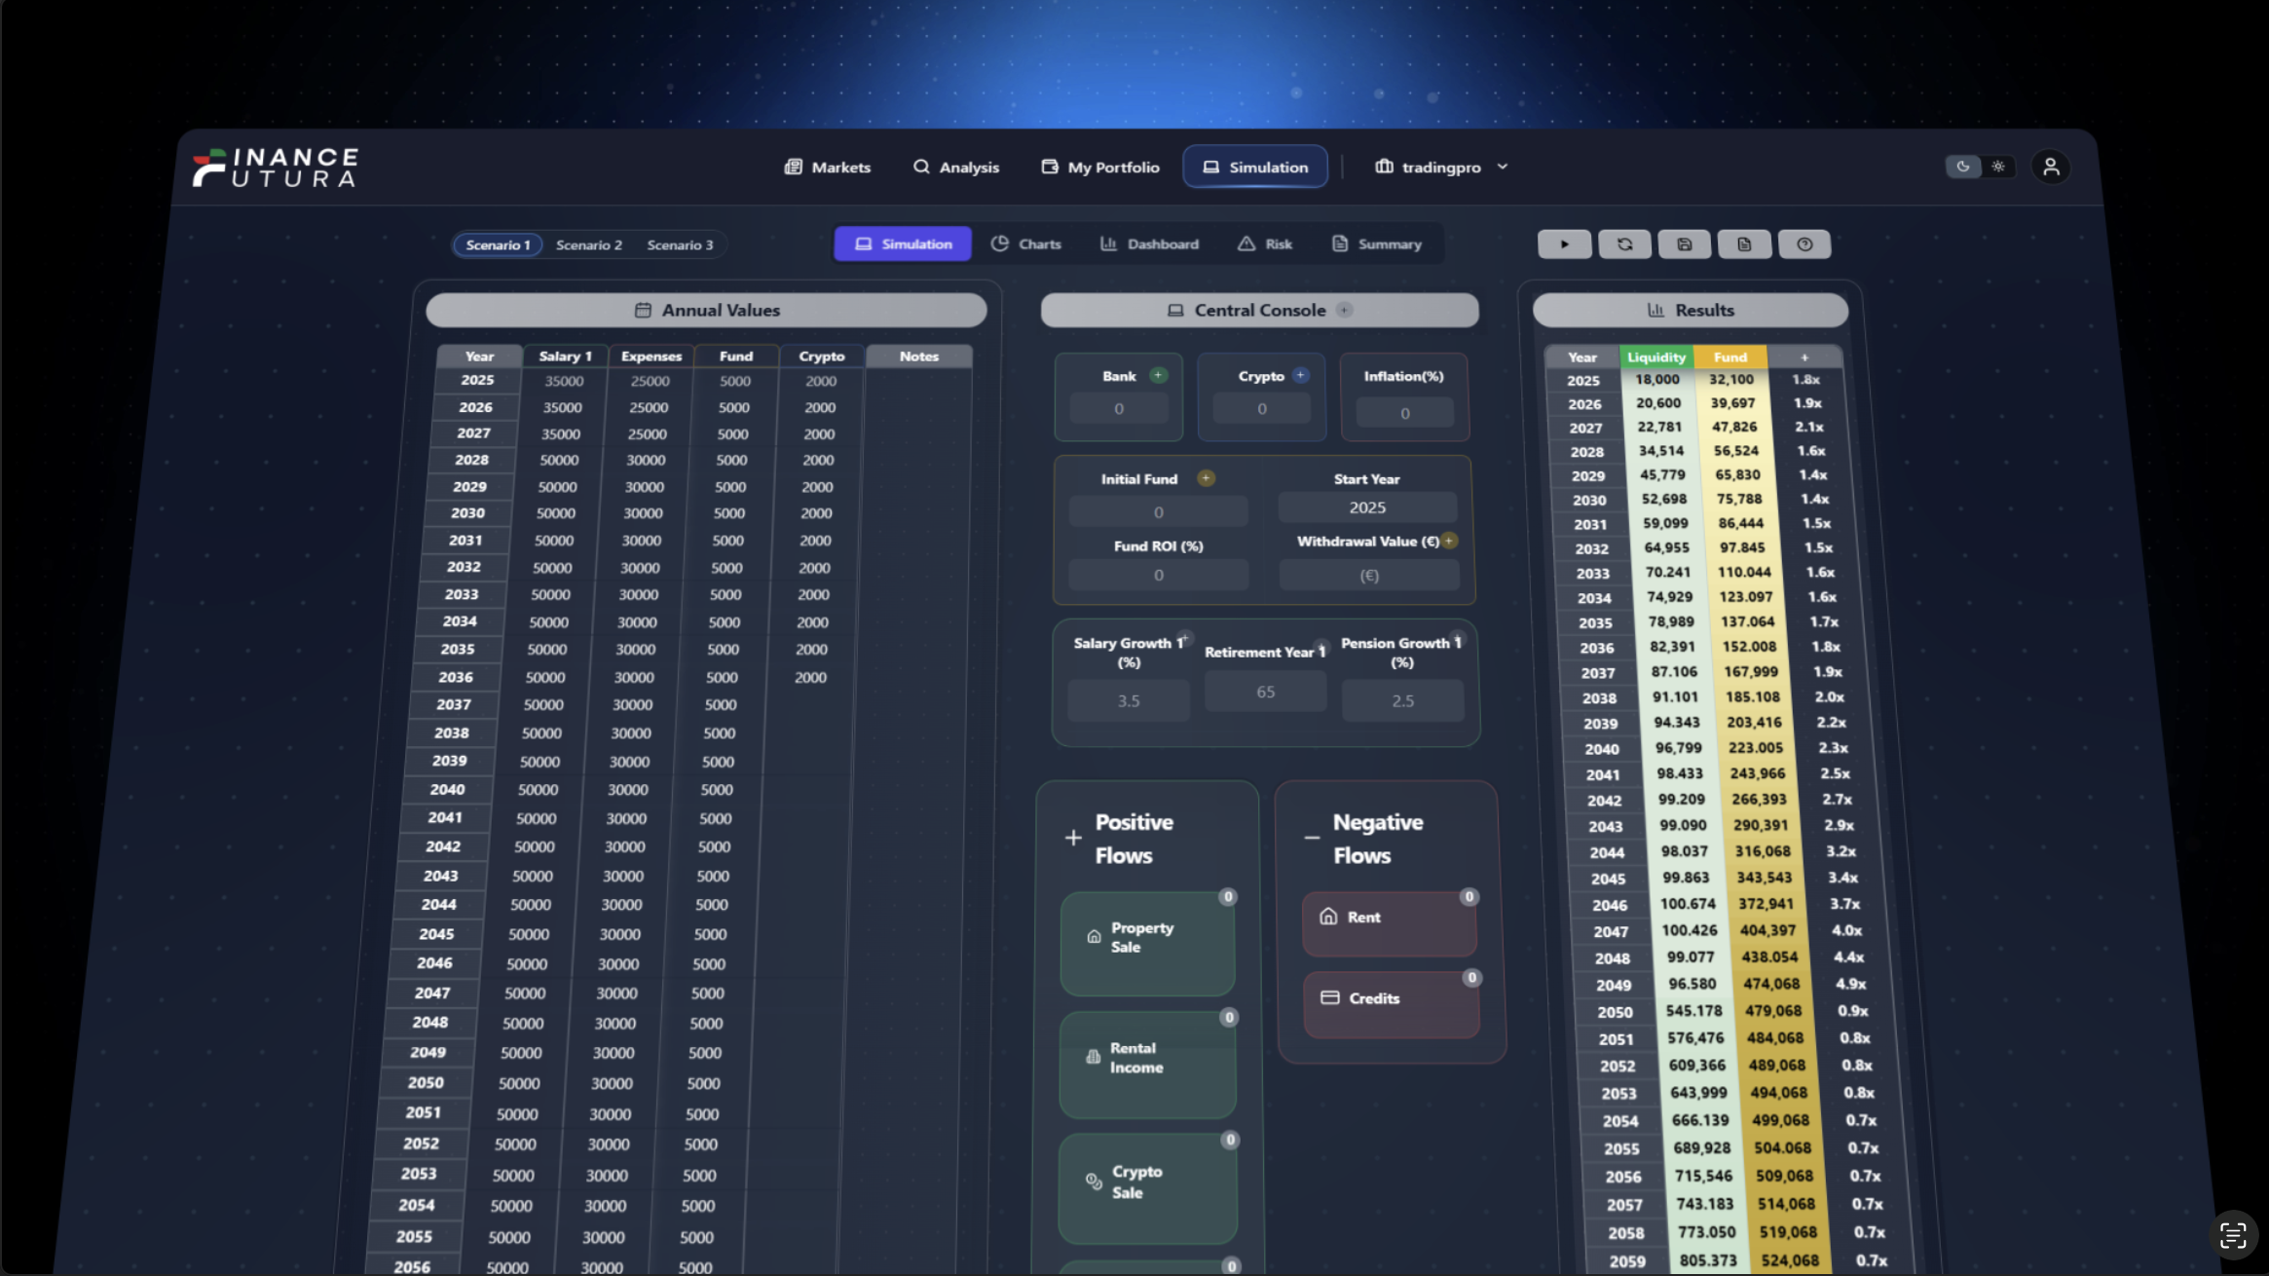
Task: Click the save scenario floppy icon
Action: click(1684, 244)
